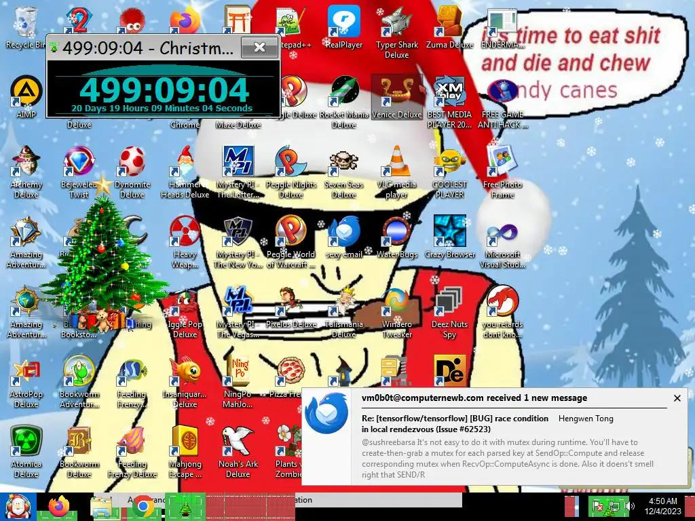This screenshot has width=695, height=521.
Task: Open Rocket Mania Deluxe shortcut
Action: 344,102
